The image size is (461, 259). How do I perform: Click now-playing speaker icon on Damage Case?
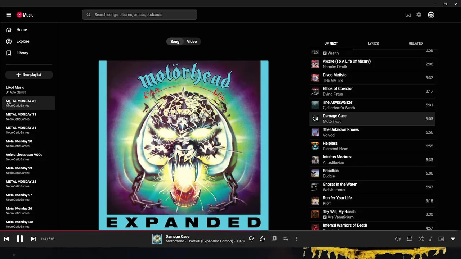315,119
